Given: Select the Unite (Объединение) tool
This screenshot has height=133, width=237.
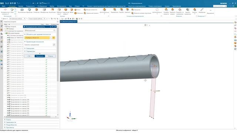Looking at the screenshot, I should (x=44, y=11).
